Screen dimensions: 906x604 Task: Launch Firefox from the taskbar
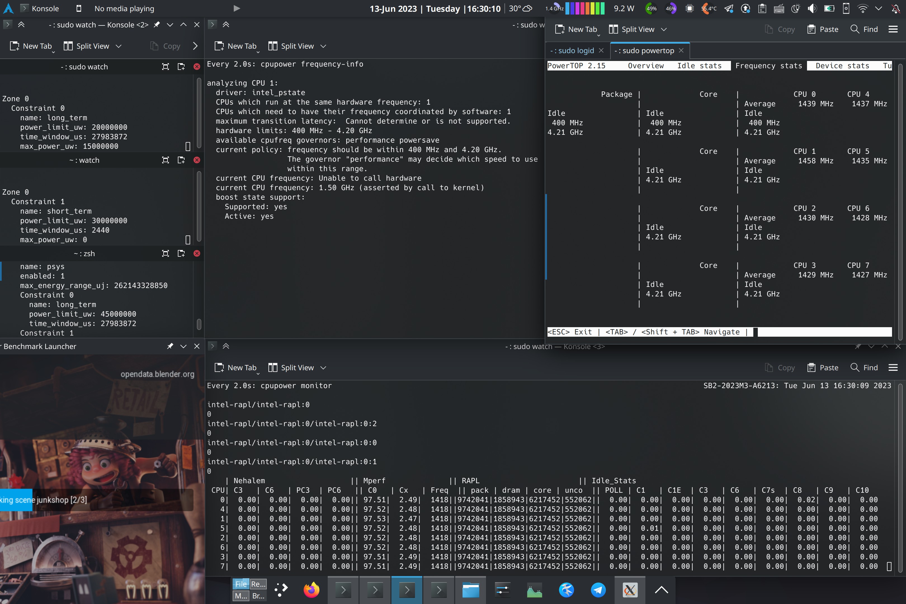click(x=311, y=590)
